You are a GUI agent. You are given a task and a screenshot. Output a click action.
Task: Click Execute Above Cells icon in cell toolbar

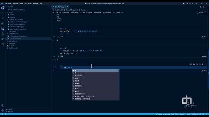click(194, 64)
